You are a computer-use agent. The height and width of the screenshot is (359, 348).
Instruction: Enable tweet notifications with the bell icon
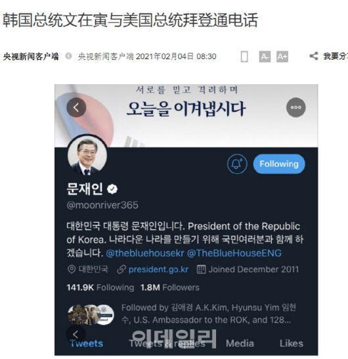coord(237,164)
